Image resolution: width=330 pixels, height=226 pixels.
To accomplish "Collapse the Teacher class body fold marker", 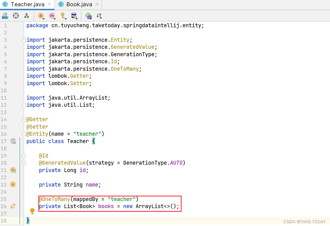I will (x=24, y=134).
